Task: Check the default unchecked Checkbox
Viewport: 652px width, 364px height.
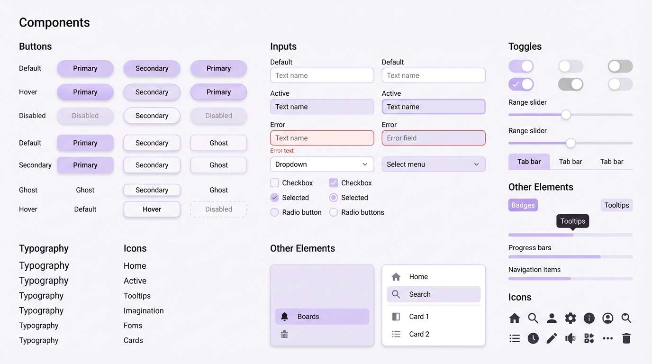Action: coord(274,182)
